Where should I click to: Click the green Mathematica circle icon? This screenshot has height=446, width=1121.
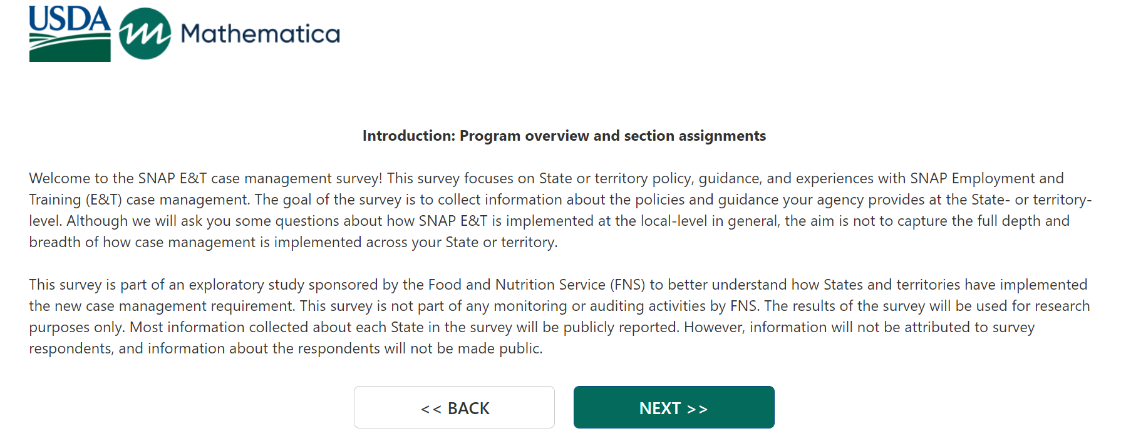point(145,34)
